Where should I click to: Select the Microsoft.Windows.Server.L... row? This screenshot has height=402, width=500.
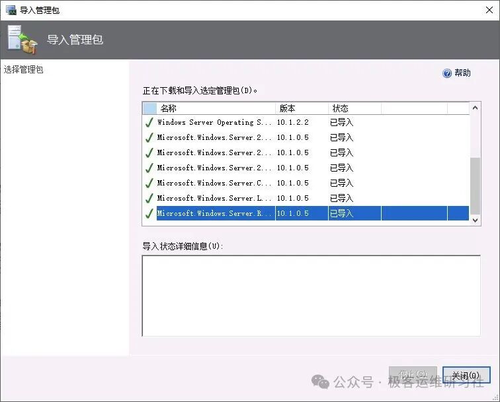click(x=306, y=198)
